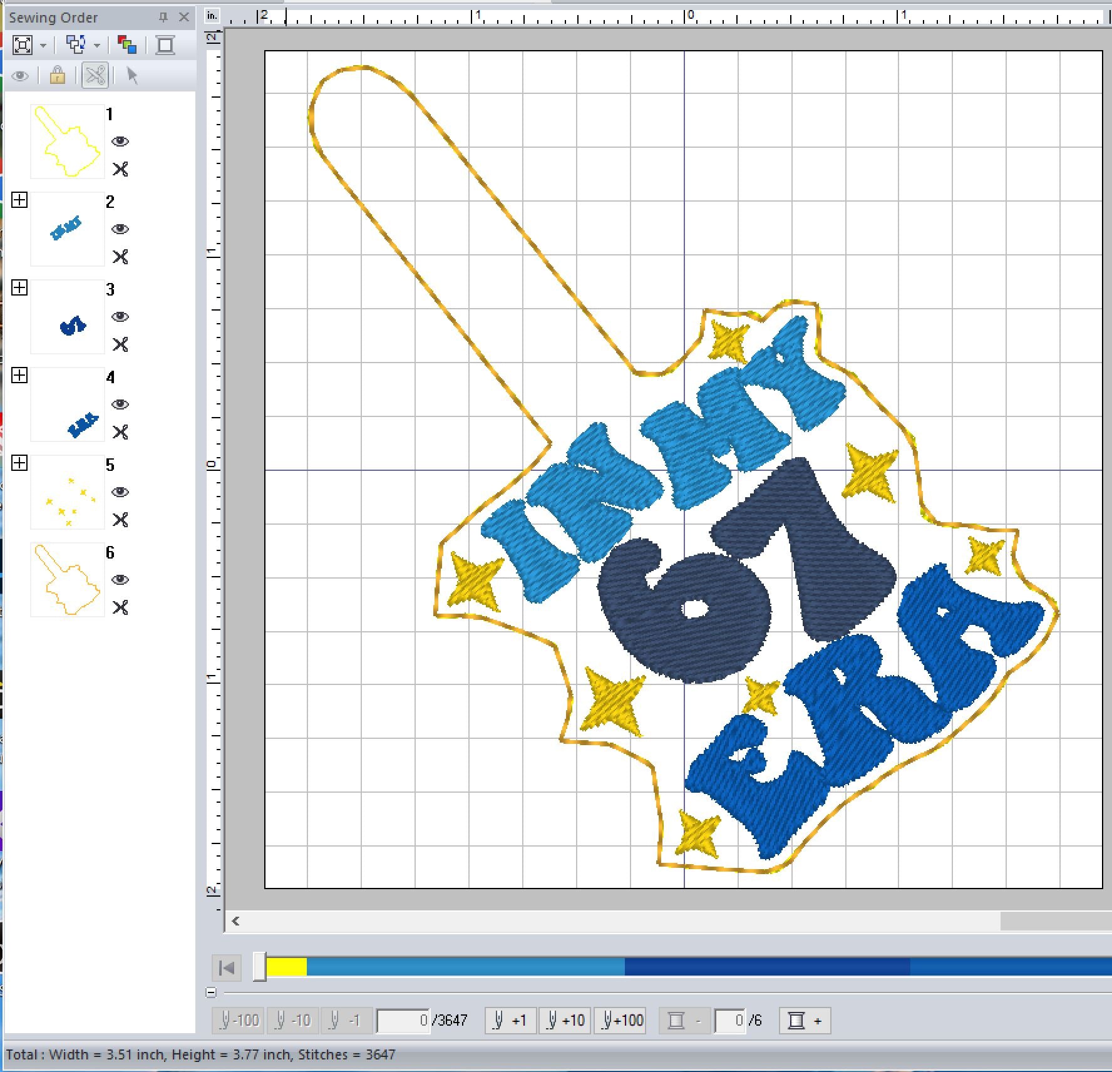Hide sewing order item 1 outline
Screen dimensions: 1112x1072
pos(120,142)
